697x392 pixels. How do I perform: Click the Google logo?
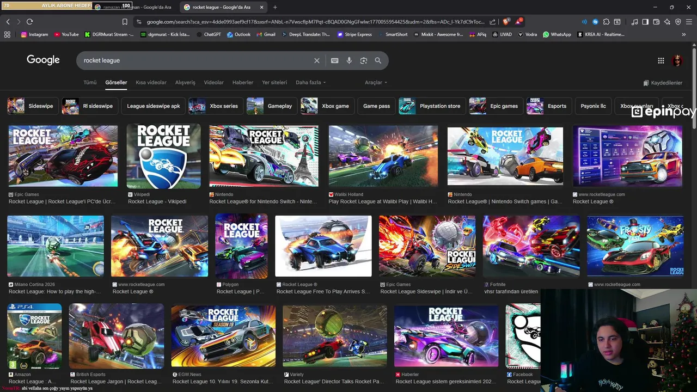tap(43, 60)
